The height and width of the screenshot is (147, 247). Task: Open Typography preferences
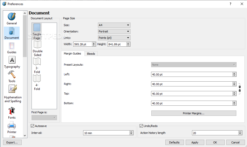click(12, 62)
